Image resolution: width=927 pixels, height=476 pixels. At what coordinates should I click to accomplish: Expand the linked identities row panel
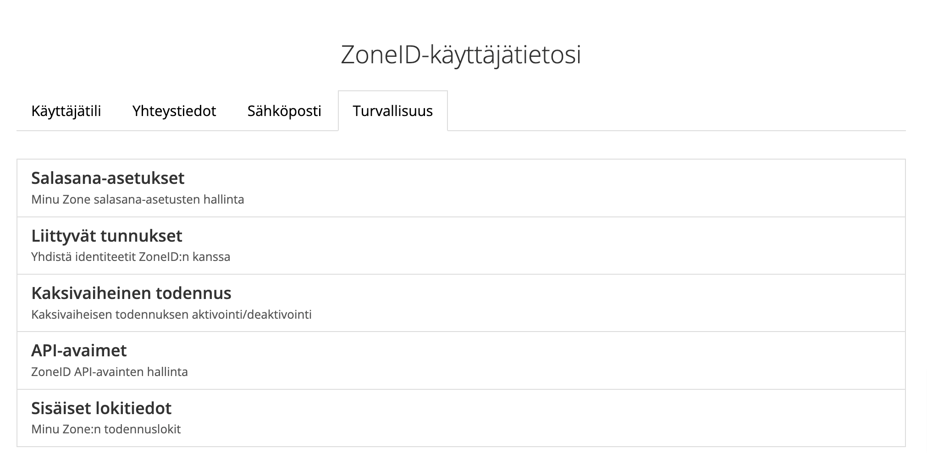tap(550, 246)
